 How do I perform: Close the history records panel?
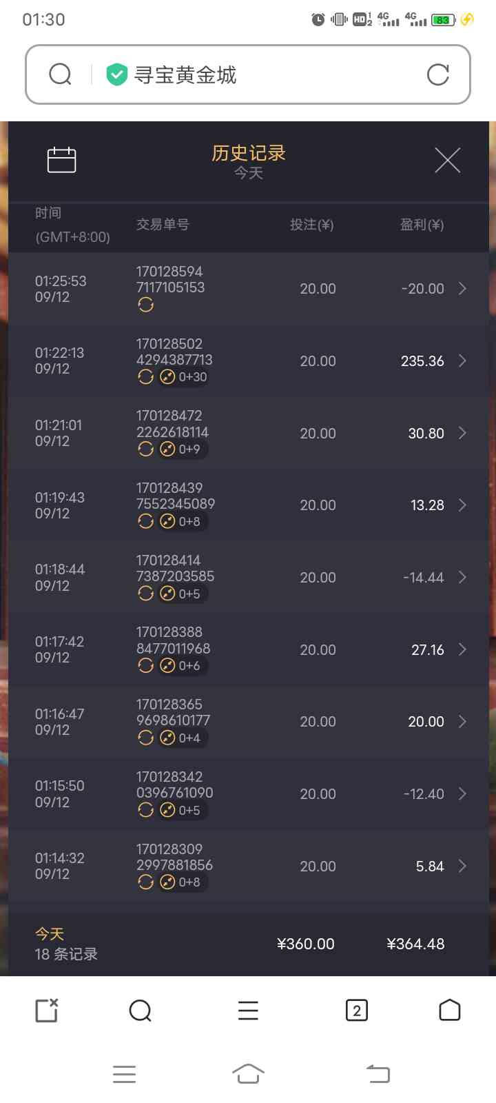[447, 161]
